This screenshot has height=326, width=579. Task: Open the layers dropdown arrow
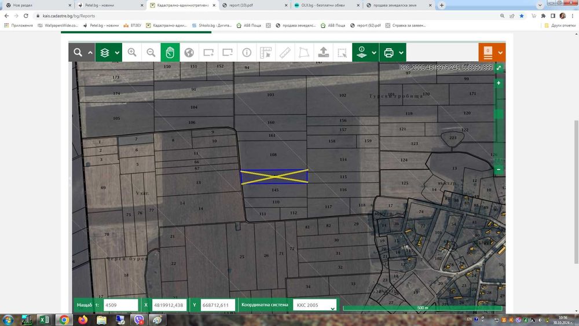point(118,53)
